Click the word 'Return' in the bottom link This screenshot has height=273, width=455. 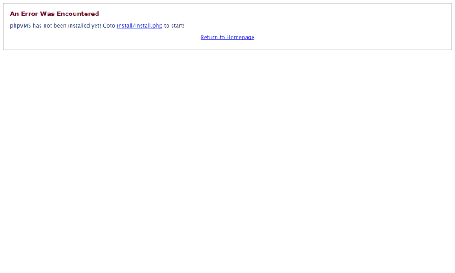click(x=210, y=37)
